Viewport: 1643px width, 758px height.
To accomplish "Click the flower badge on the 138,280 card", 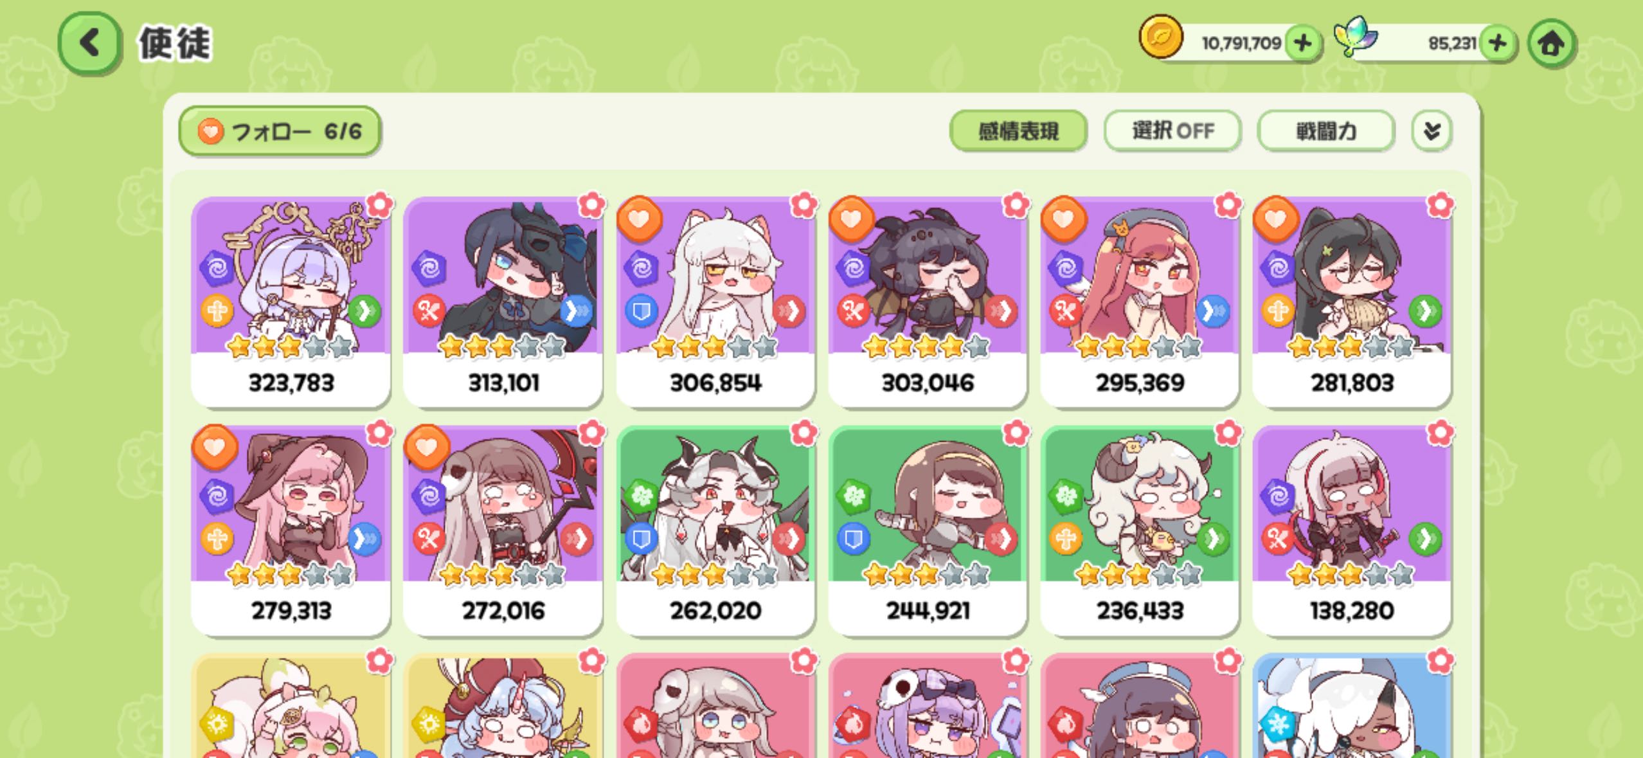I will click(x=1440, y=433).
